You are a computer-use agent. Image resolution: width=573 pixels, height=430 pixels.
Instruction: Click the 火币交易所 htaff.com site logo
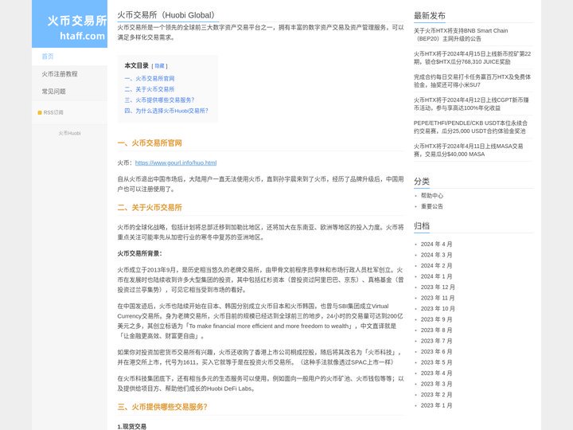click(69, 24)
